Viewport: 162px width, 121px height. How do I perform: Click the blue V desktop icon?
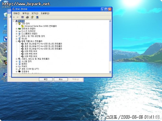(x=6, y=39)
